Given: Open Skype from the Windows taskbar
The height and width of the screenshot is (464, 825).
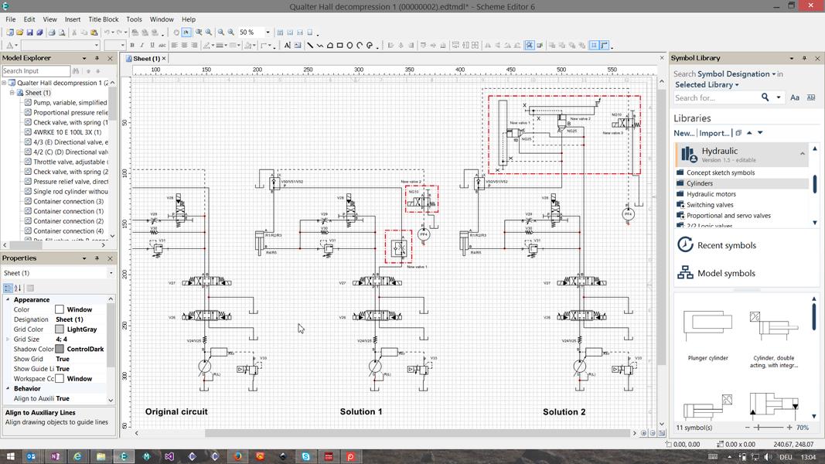Looking at the screenshot, I should (x=305, y=456).
